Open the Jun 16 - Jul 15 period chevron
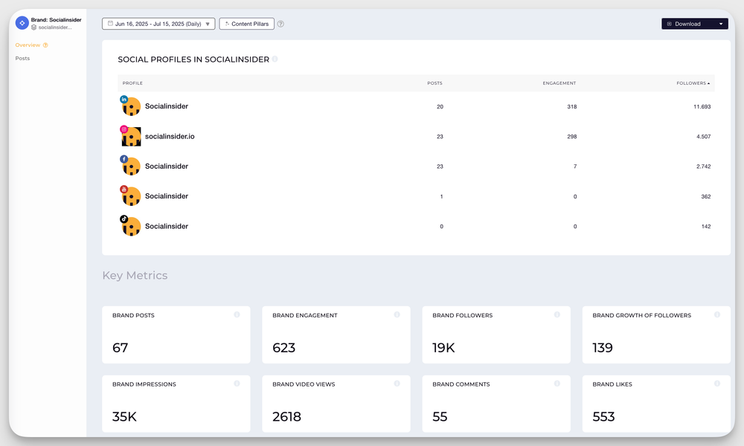 pyautogui.click(x=206, y=23)
